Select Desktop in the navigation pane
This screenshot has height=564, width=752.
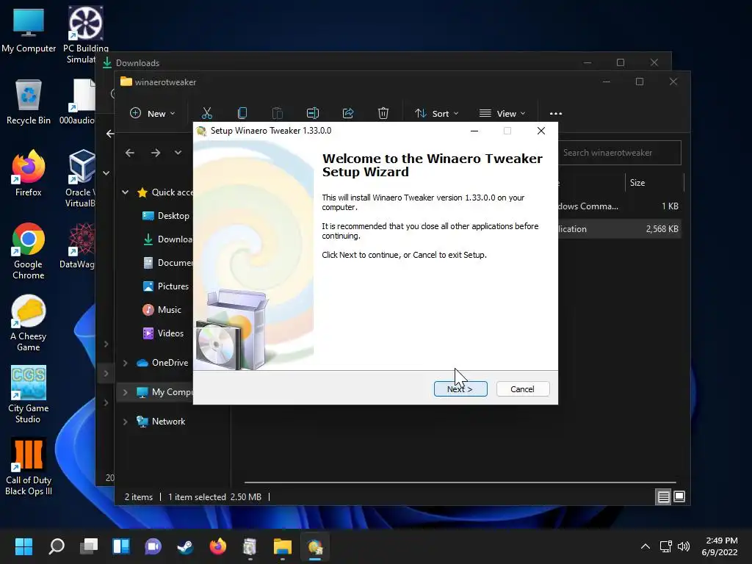point(166,216)
